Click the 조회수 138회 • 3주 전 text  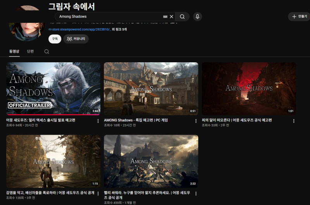(21, 198)
